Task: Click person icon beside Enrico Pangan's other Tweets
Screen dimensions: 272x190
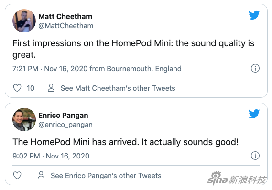Action: (41, 175)
